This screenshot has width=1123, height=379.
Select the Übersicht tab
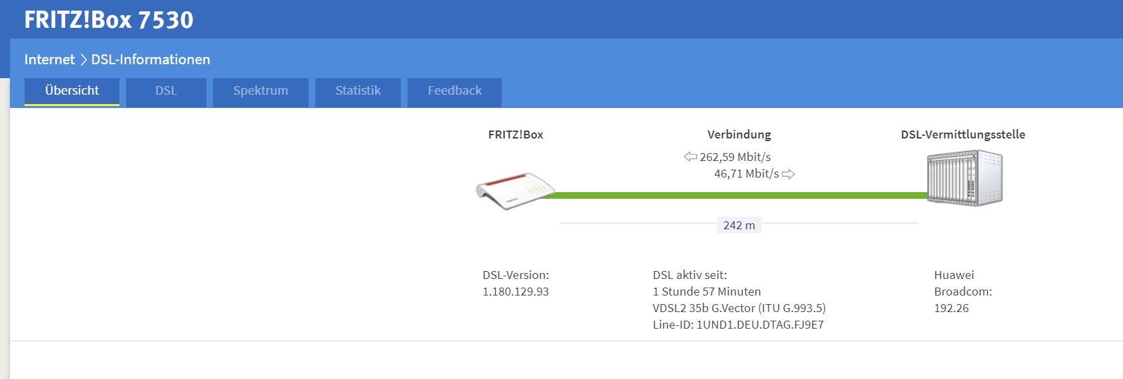coord(72,91)
